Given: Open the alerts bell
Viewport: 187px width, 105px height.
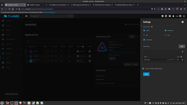Looking at the screenshot, I should pyautogui.click(x=173, y=16).
